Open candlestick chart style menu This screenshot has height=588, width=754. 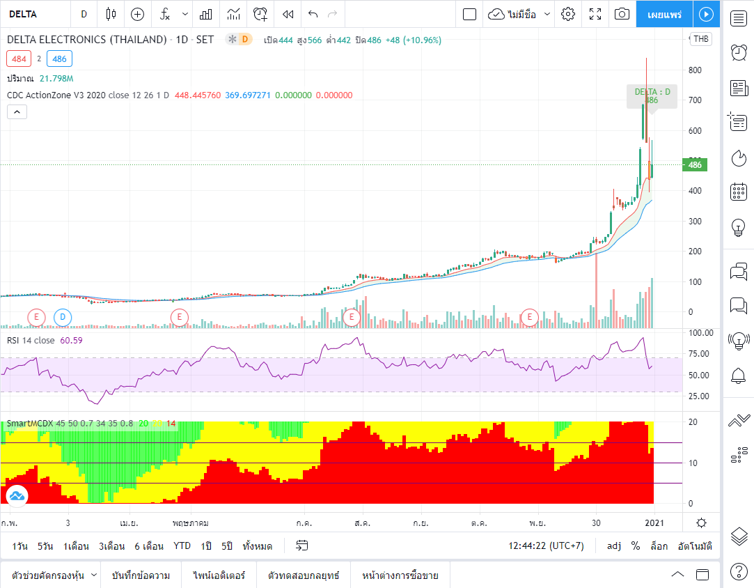point(111,14)
